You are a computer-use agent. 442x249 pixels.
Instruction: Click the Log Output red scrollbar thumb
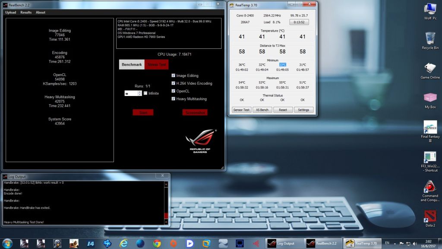click(166, 215)
